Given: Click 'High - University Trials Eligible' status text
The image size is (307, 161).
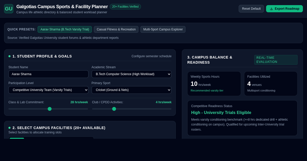Looking at the screenshot, I should click(221, 113).
